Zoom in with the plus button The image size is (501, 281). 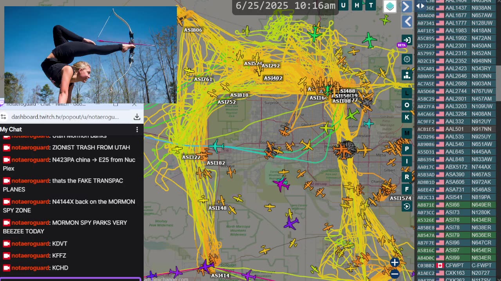[395, 262]
